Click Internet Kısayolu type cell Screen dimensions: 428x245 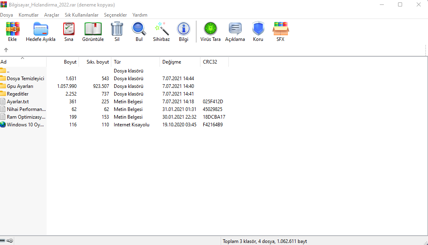pyautogui.click(x=132, y=124)
